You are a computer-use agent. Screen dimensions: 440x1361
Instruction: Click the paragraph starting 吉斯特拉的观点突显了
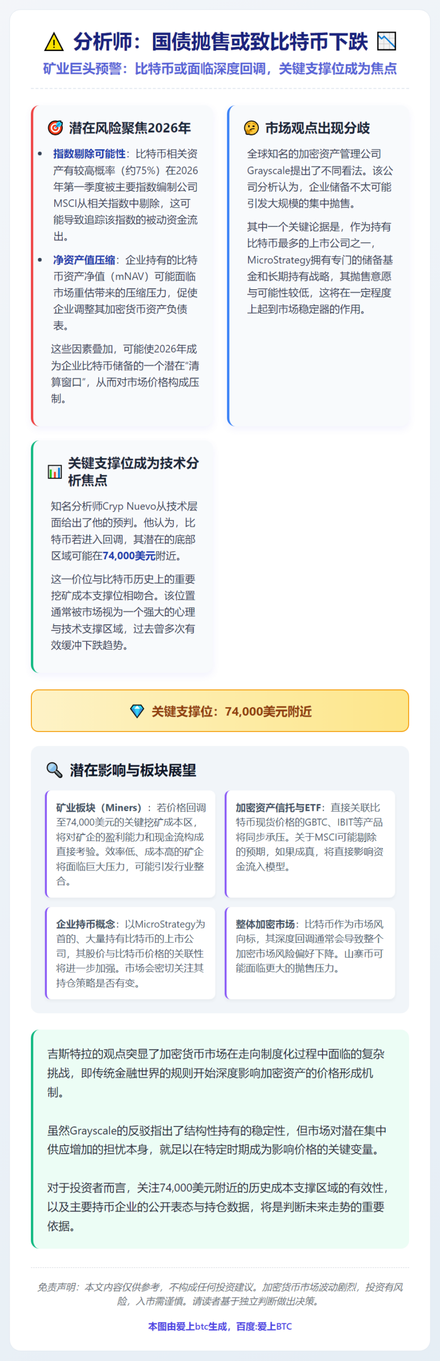[x=216, y=1073]
